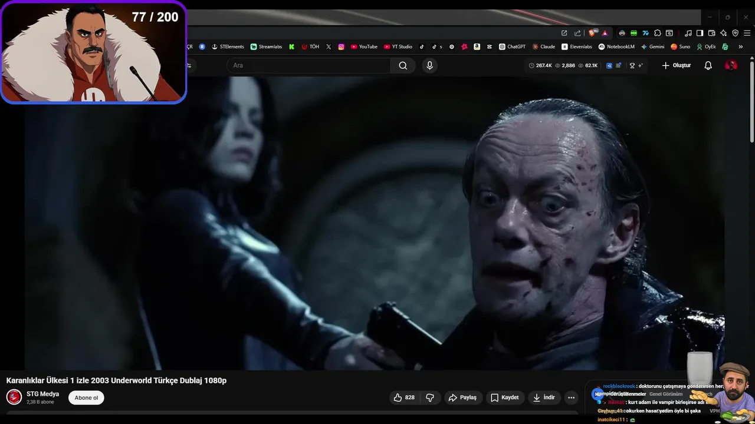Start voice search with the microphone icon

[429, 65]
